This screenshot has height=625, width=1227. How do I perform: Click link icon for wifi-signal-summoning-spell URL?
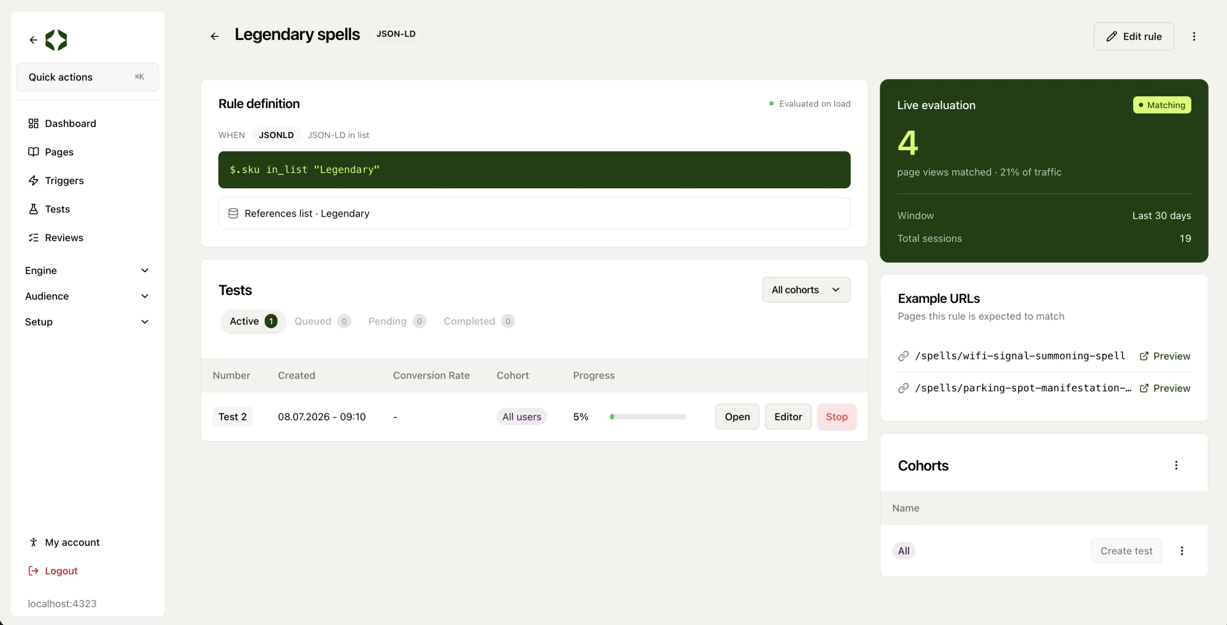[903, 356]
